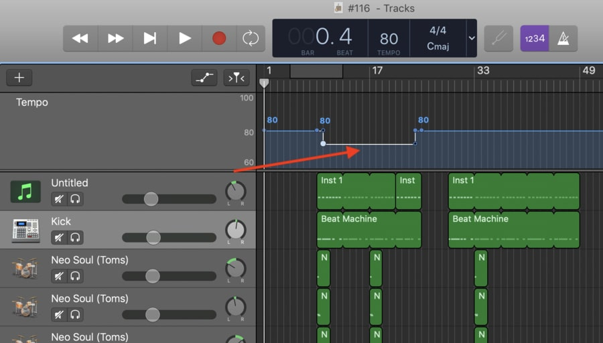Image resolution: width=603 pixels, height=343 pixels.
Task: Solo the second Neo Soul (Toms) track
Action: click(x=75, y=314)
